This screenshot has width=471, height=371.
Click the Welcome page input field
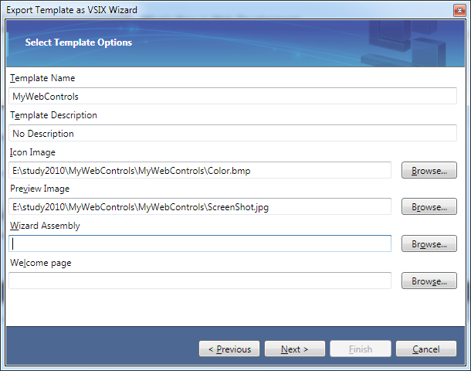pyautogui.click(x=200, y=281)
